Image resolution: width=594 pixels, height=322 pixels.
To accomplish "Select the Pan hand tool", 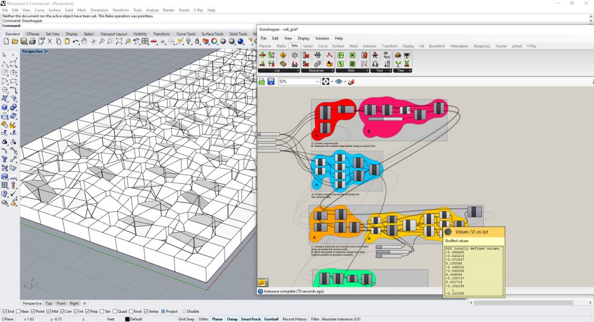I will pyautogui.click(x=84, y=41).
